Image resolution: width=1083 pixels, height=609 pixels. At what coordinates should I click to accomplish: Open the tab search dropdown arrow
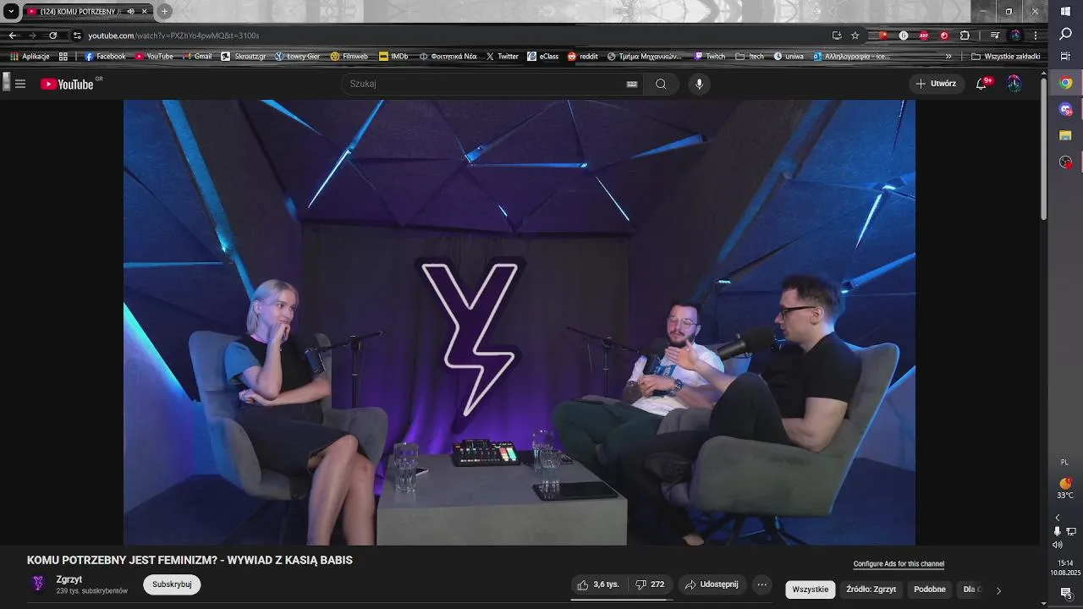(11, 11)
